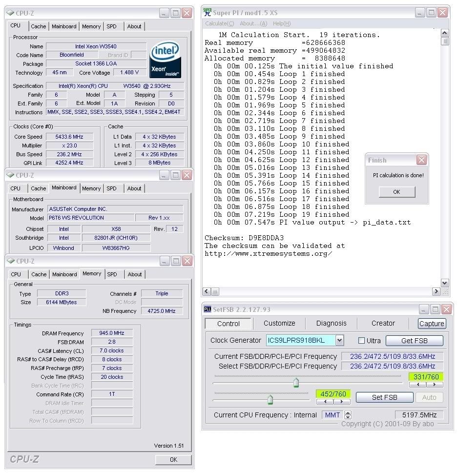Enable the Ultra checkbox in SetFSB
458x473 pixels.
[x=361, y=341]
